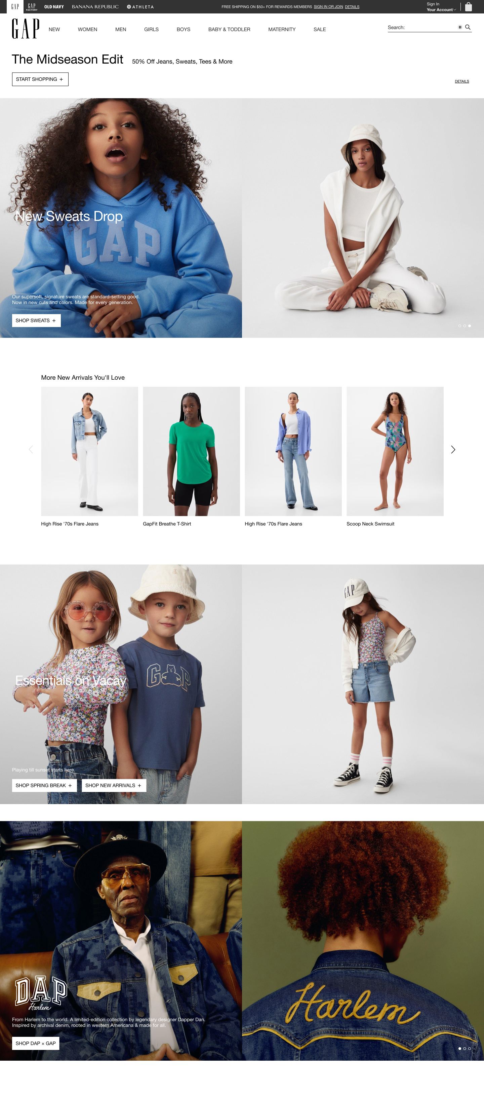Pause the search bar animation icon

[460, 27]
